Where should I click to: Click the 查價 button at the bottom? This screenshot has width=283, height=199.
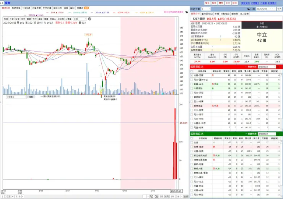pyautogui.click(x=185, y=196)
